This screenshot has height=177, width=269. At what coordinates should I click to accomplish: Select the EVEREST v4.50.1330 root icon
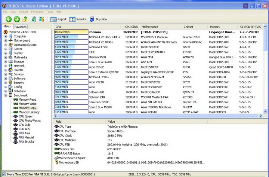tap(6, 32)
